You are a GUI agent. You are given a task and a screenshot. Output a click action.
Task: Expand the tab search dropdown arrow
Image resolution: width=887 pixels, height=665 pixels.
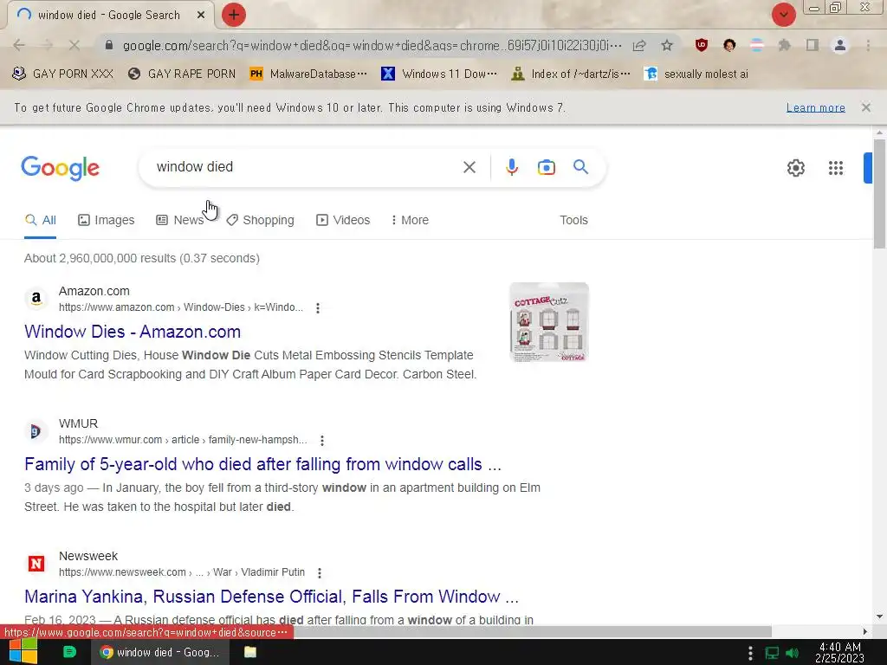pyautogui.click(x=783, y=15)
